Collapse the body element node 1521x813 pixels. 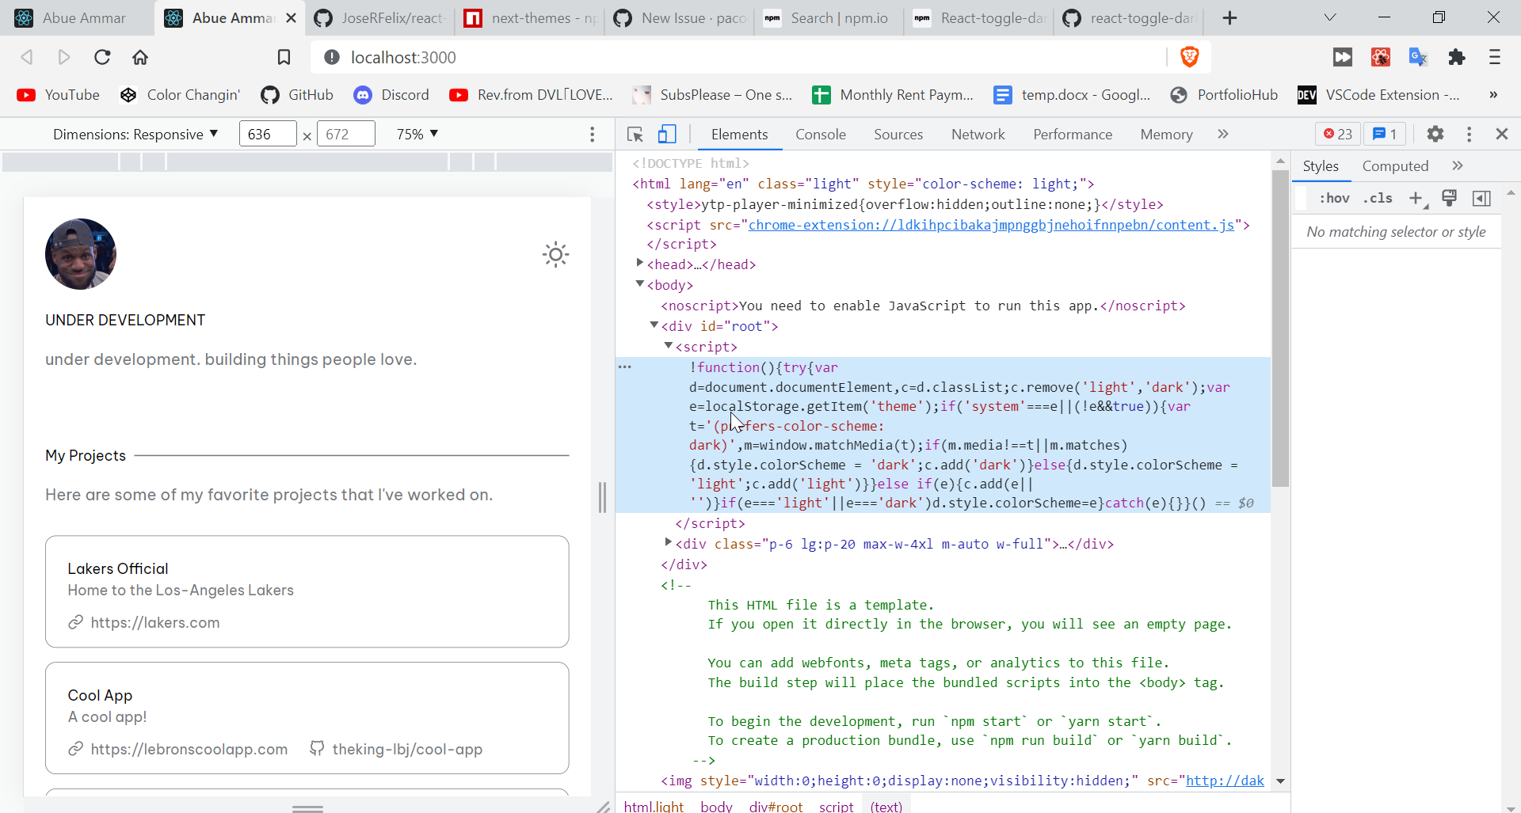639,283
